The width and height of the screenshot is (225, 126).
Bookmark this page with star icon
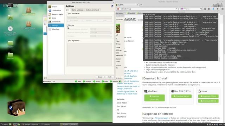tap(205, 9)
